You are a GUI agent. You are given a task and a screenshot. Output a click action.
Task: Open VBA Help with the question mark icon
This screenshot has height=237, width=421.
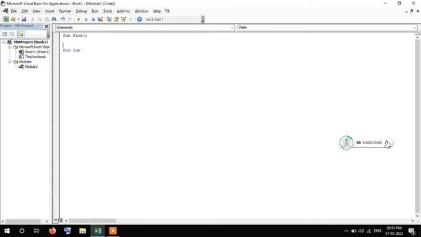tap(139, 19)
